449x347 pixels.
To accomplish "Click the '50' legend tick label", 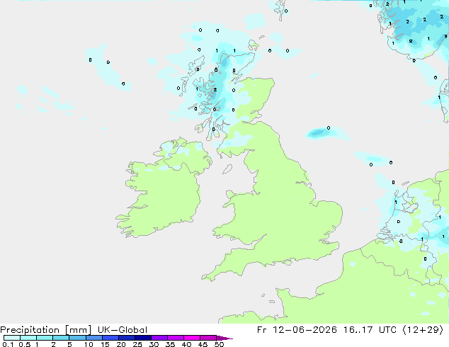I will point(219,344).
